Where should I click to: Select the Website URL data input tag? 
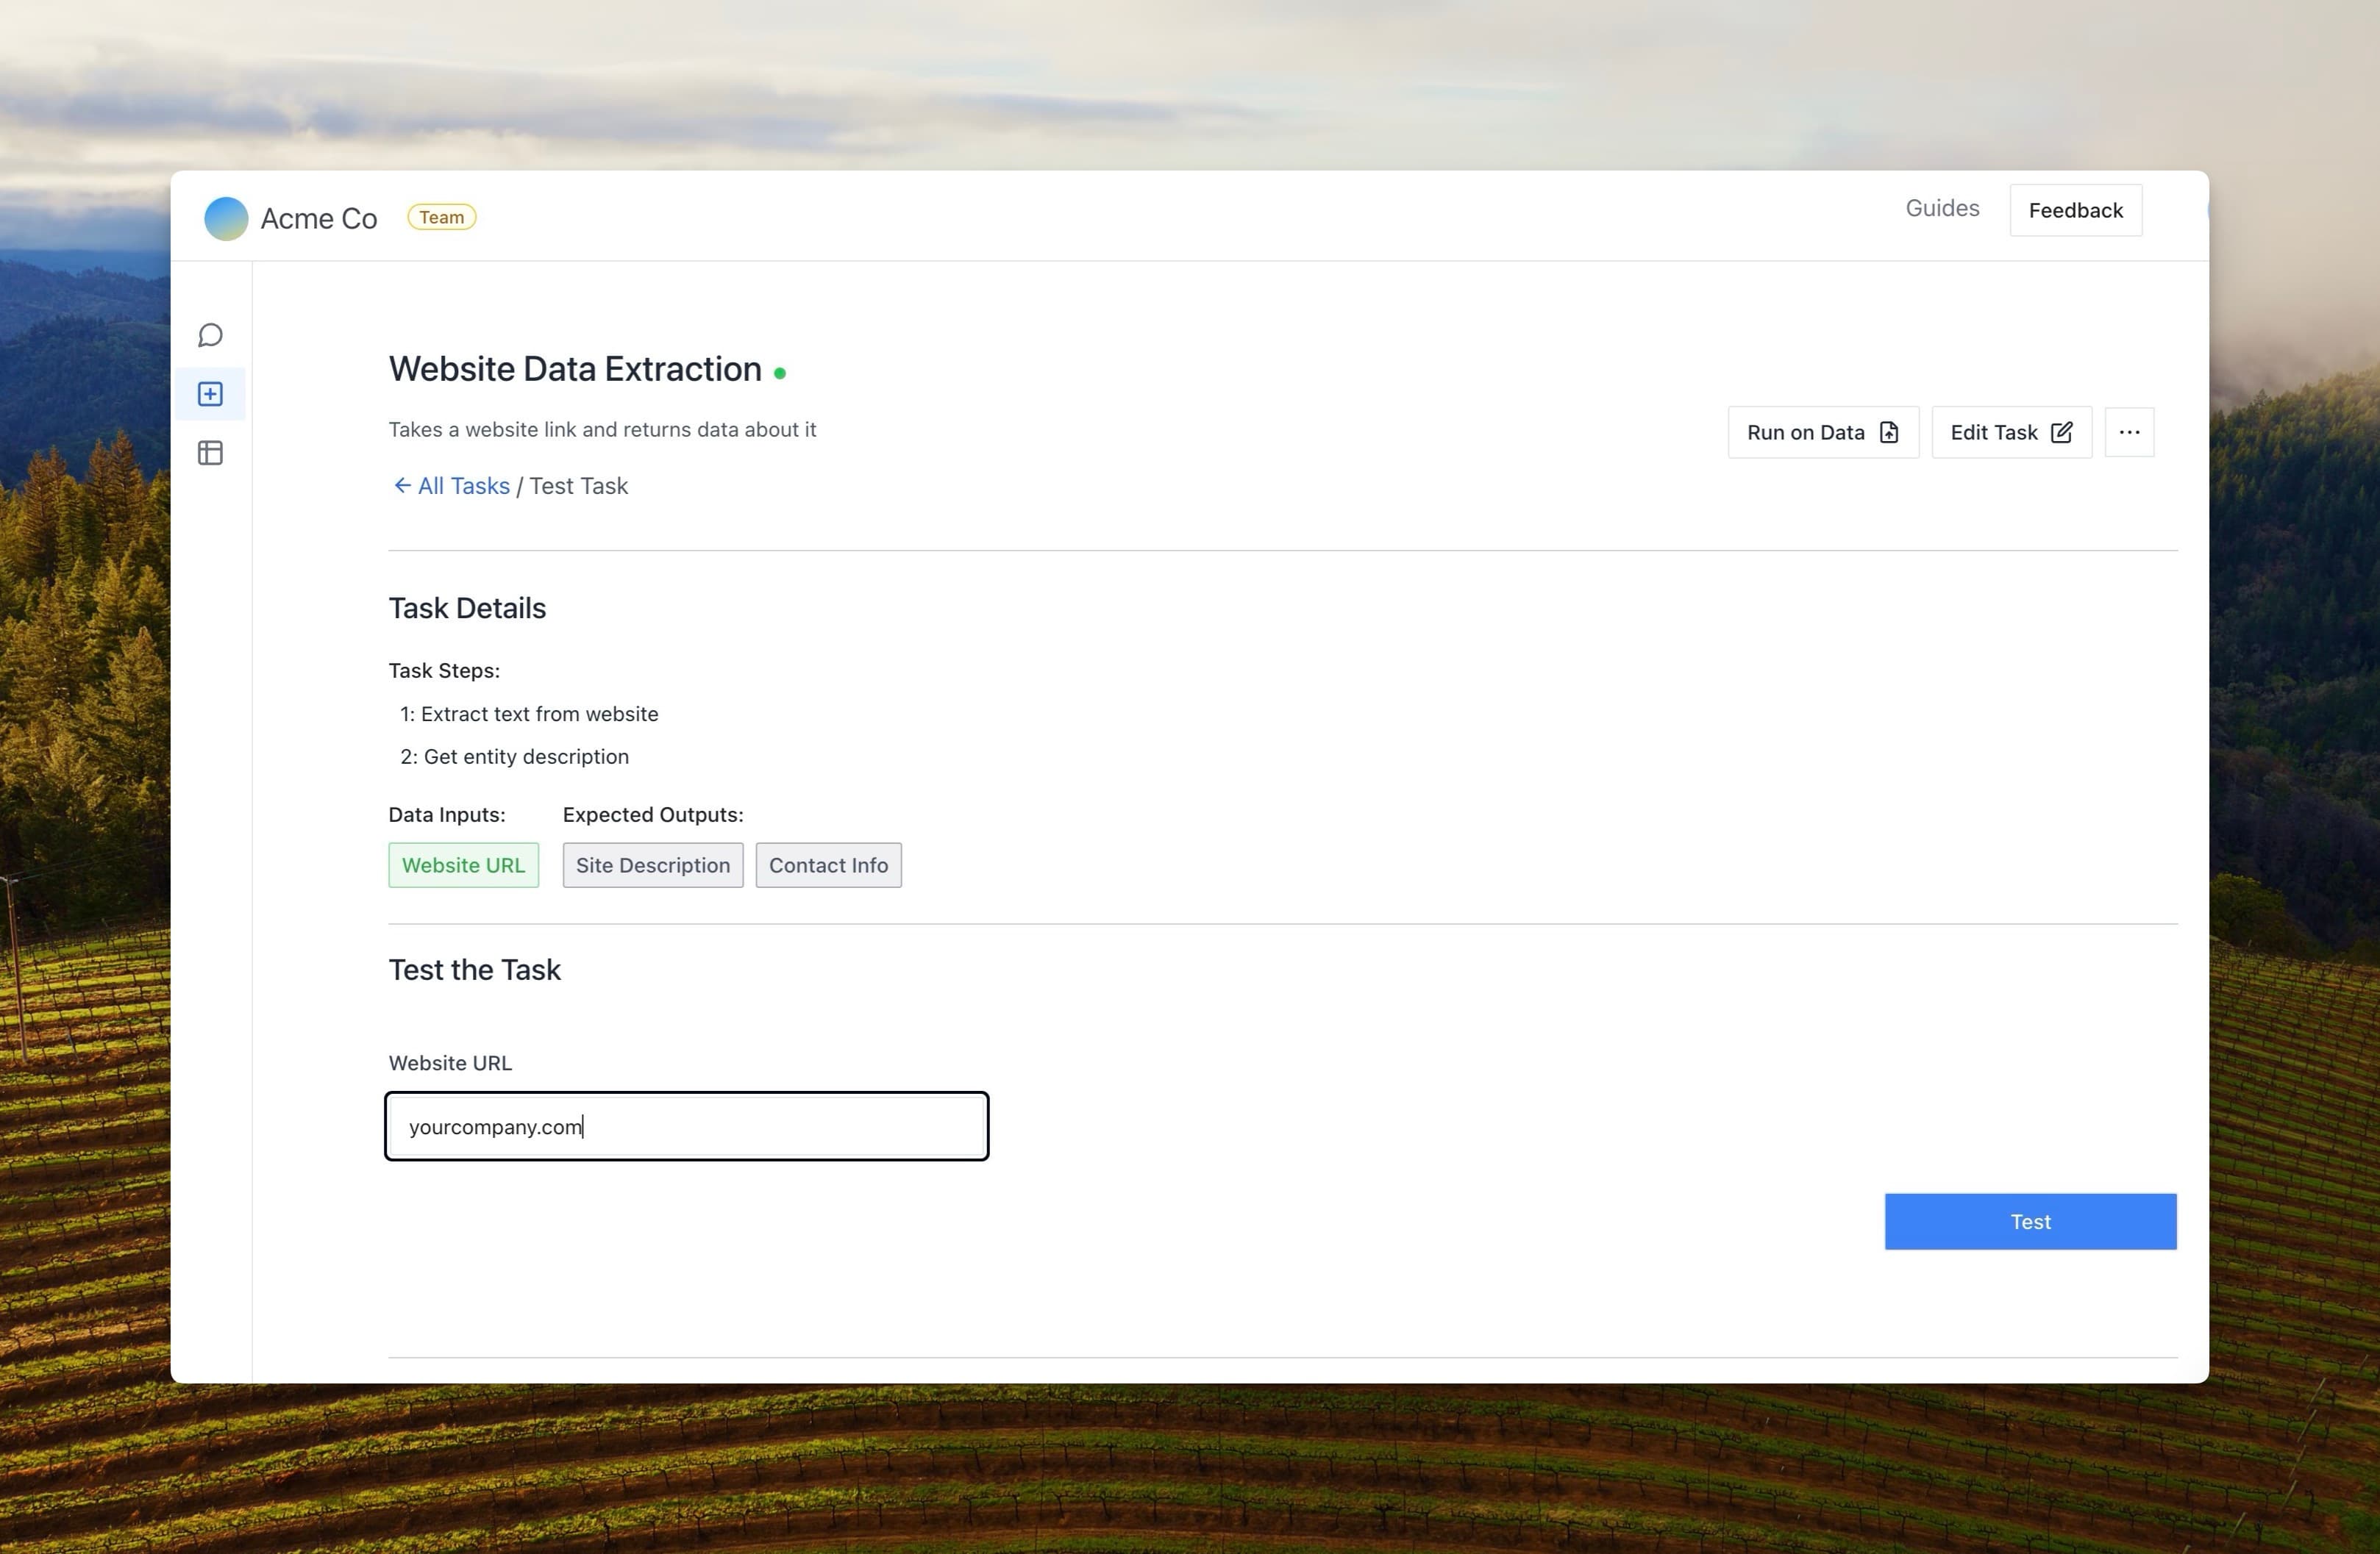[x=463, y=865]
